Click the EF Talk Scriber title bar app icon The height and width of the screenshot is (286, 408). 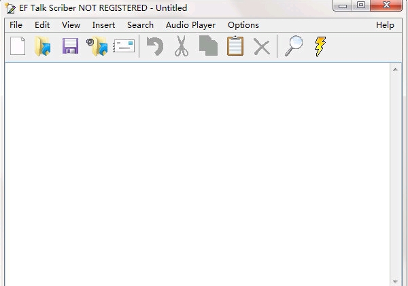pyautogui.click(x=10, y=8)
